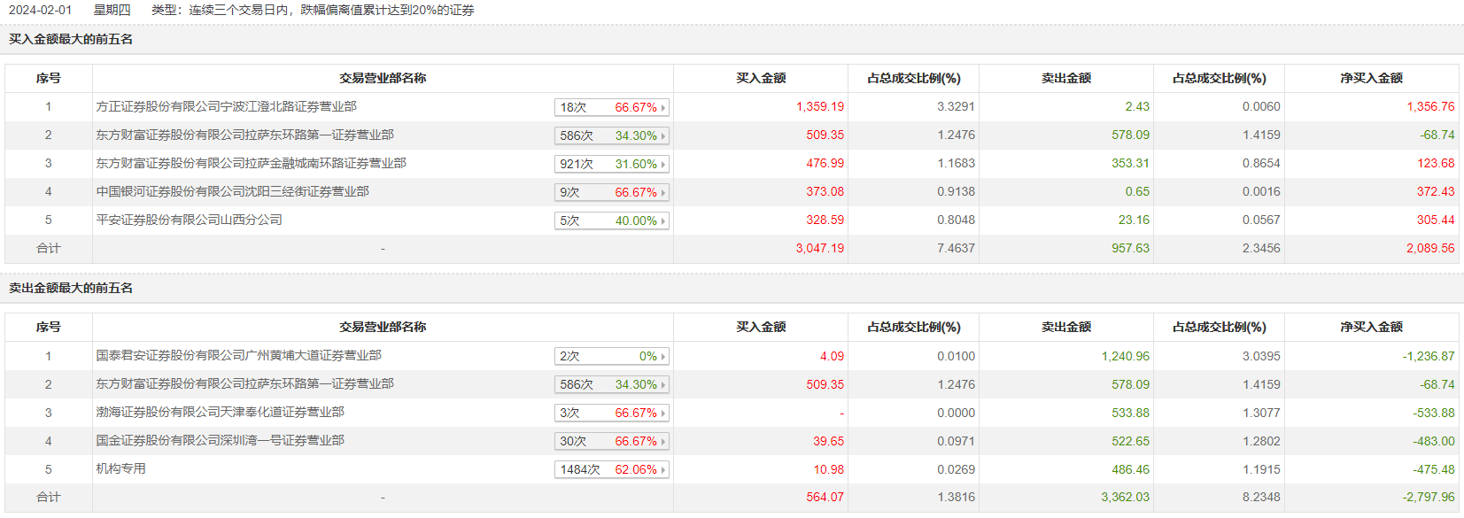Click 国泰君安证券广州黄埔大道证券营业部 name
The width and height of the screenshot is (1464, 518).
[239, 356]
